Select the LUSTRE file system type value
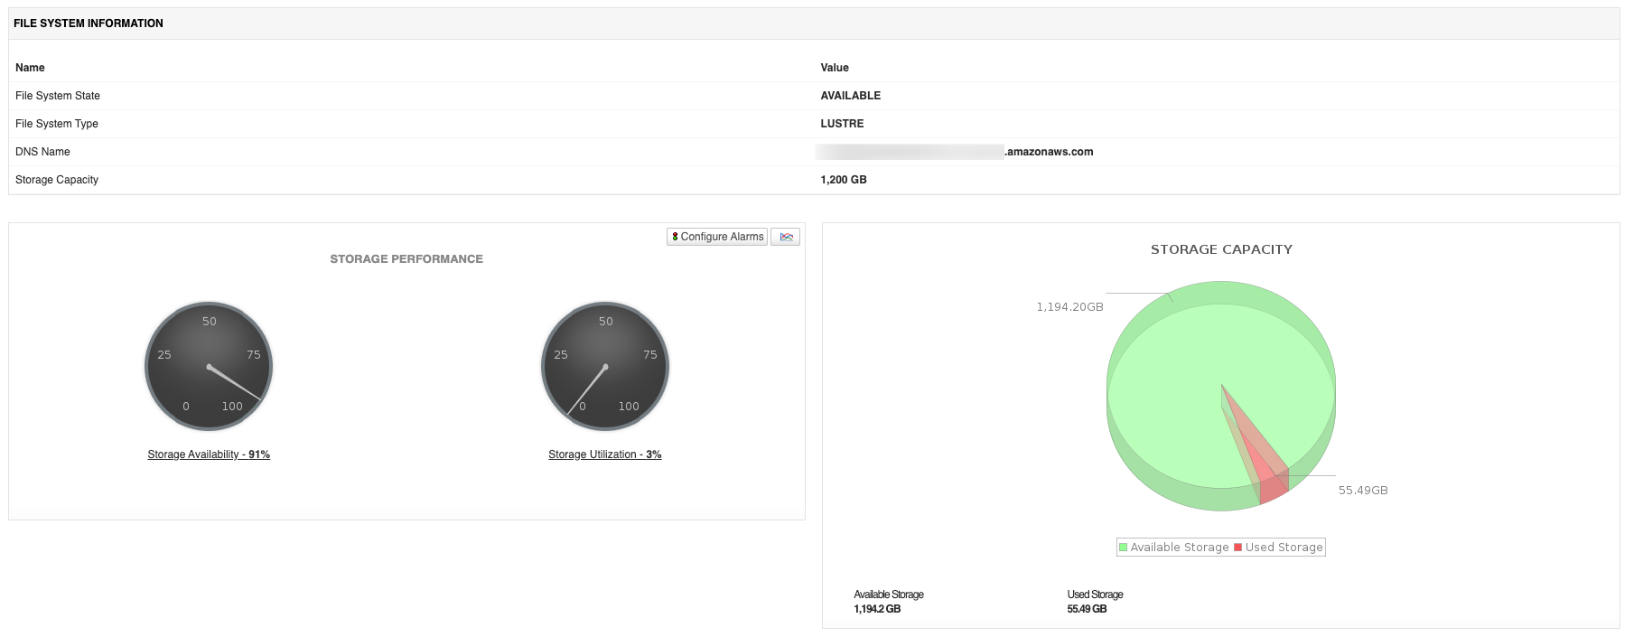The height and width of the screenshot is (637, 1634). (x=842, y=124)
